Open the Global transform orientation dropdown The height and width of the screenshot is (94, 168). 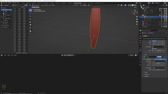[76, 5]
